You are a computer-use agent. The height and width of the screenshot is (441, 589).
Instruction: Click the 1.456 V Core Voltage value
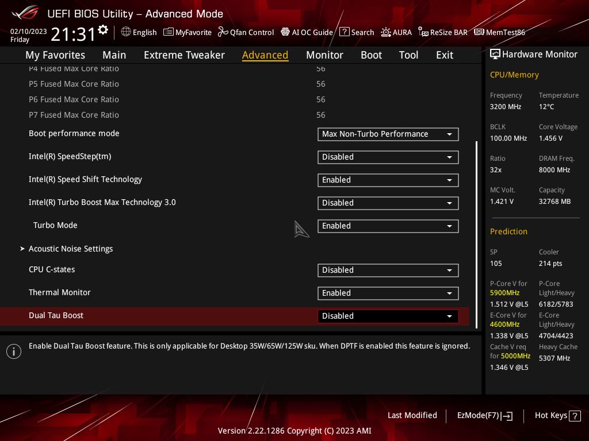550,138
